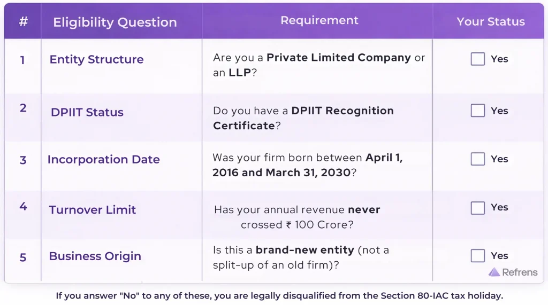The height and width of the screenshot is (305, 548).
Task: Click the DPIIT Recognition Certificate question text
Action: pyautogui.click(x=303, y=118)
